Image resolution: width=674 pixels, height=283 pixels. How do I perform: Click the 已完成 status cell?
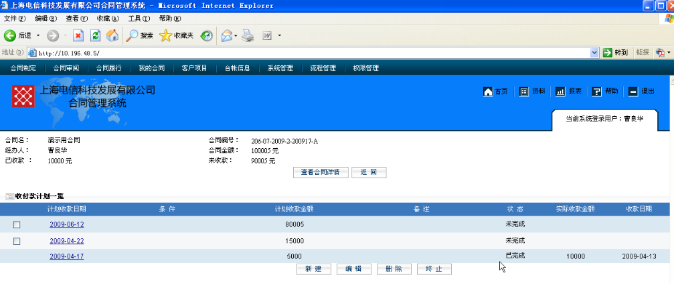click(x=515, y=256)
